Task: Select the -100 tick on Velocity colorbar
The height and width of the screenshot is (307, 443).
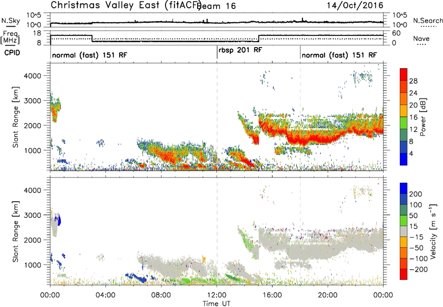Action: tap(419, 259)
